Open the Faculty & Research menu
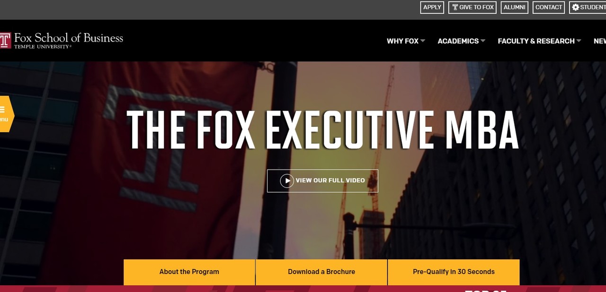The width and height of the screenshot is (606, 292). click(x=536, y=41)
